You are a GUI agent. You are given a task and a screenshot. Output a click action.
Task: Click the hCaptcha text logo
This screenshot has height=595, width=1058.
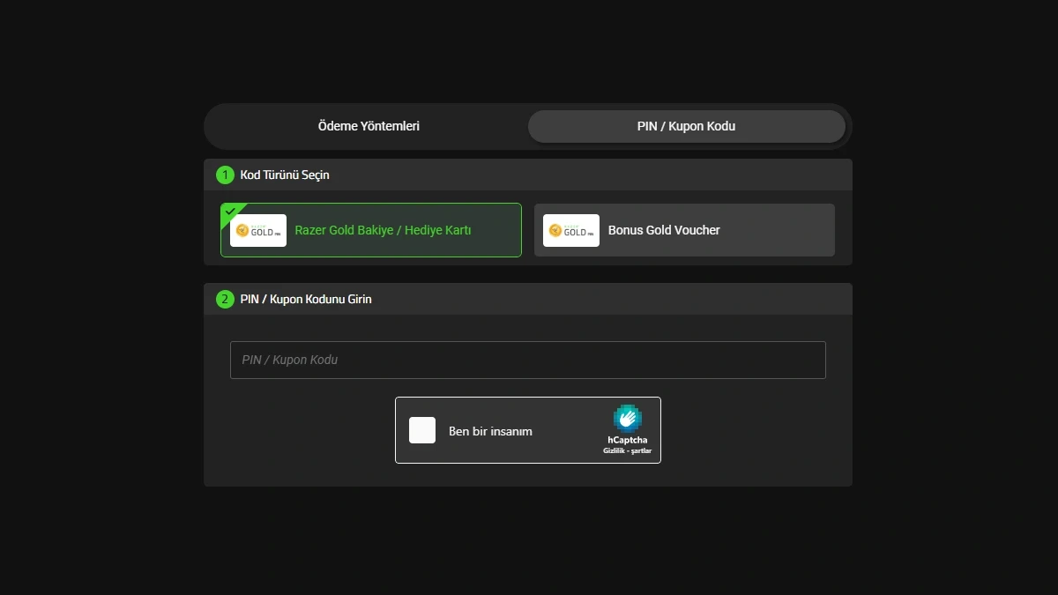click(628, 439)
